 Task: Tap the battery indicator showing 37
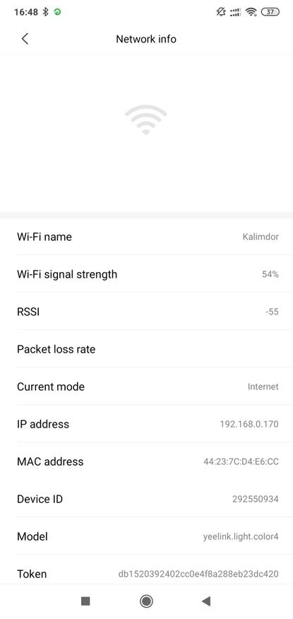click(x=270, y=12)
